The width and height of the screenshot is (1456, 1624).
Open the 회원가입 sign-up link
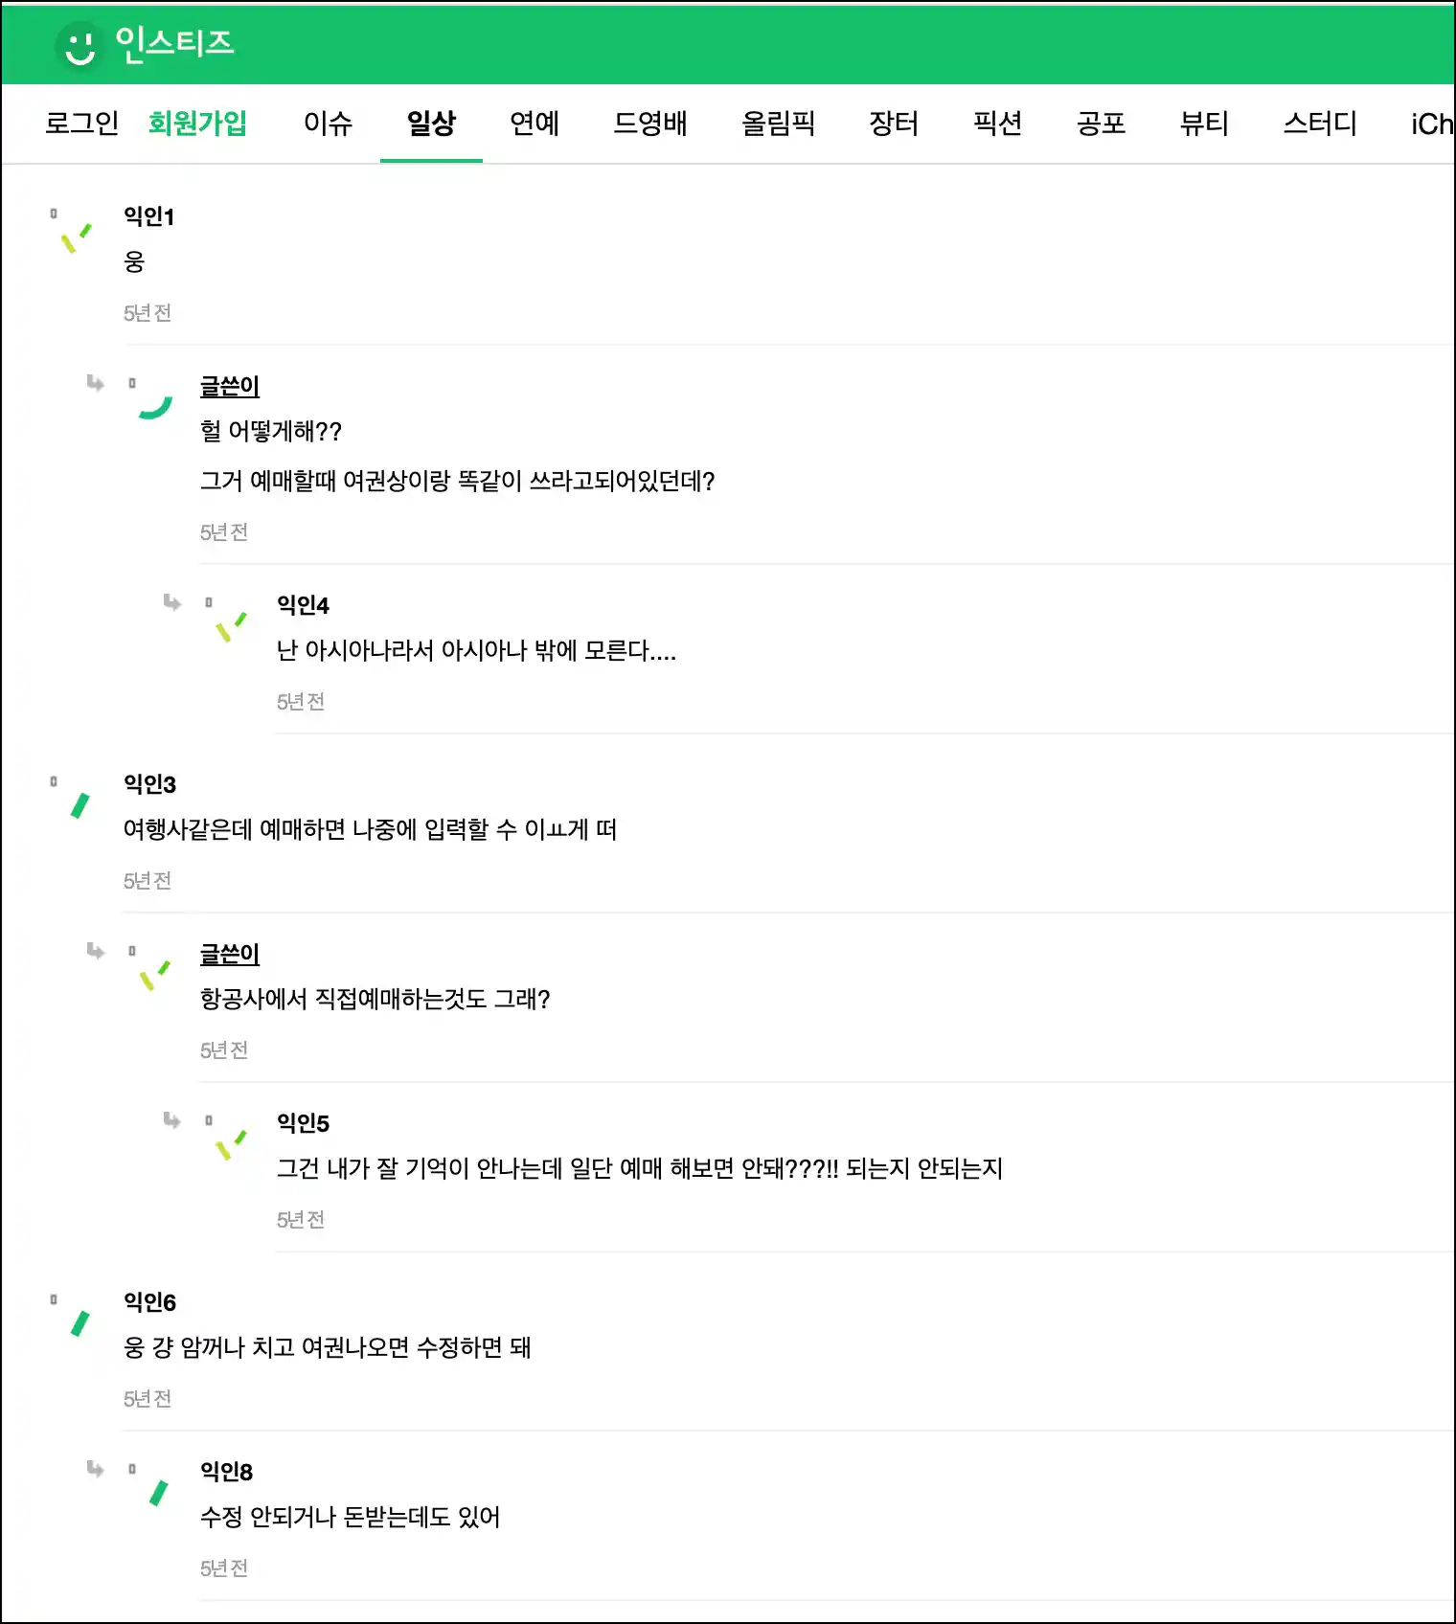click(x=198, y=124)
